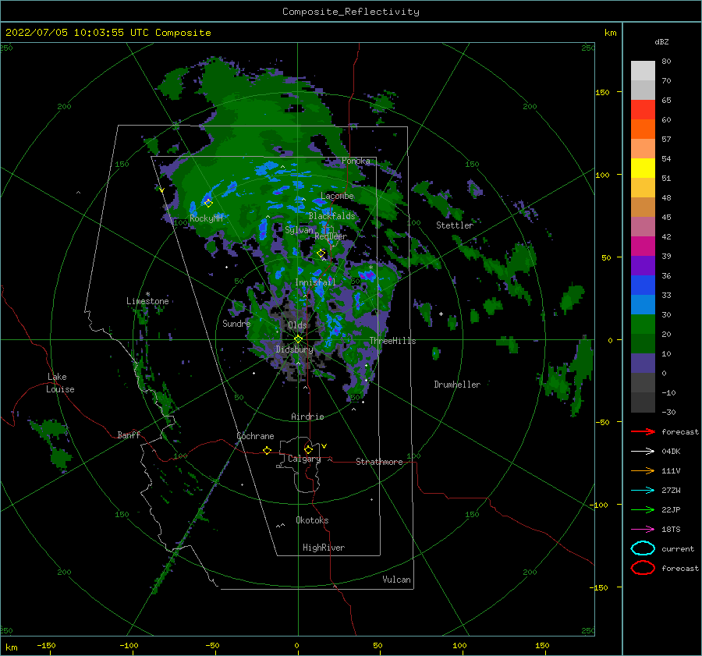This screenshot has width=702, height=656.
Task: Click the Strathmore city label
Action: pos(379,462)
